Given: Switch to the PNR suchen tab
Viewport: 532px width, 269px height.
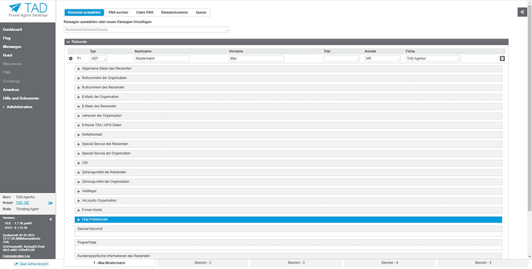Looking at the screenshot, I should point(119,12).
